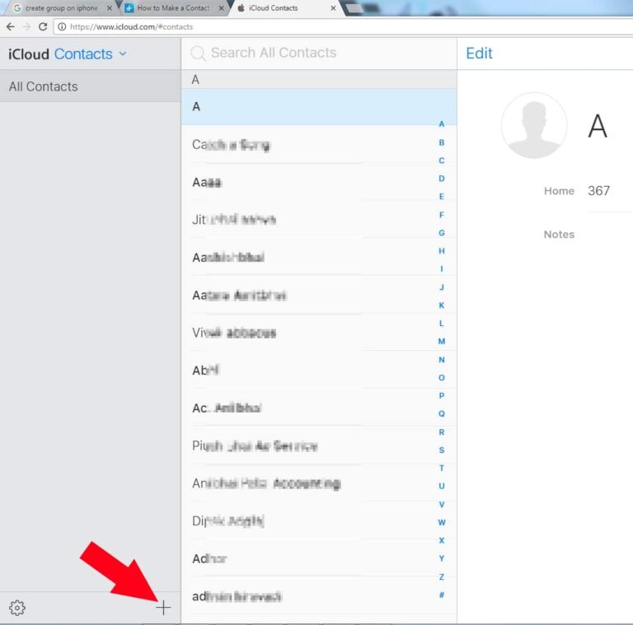Viewport: 633px width, 625px height.
Task: Jump to letter G in index
Action: pos(442,233)
